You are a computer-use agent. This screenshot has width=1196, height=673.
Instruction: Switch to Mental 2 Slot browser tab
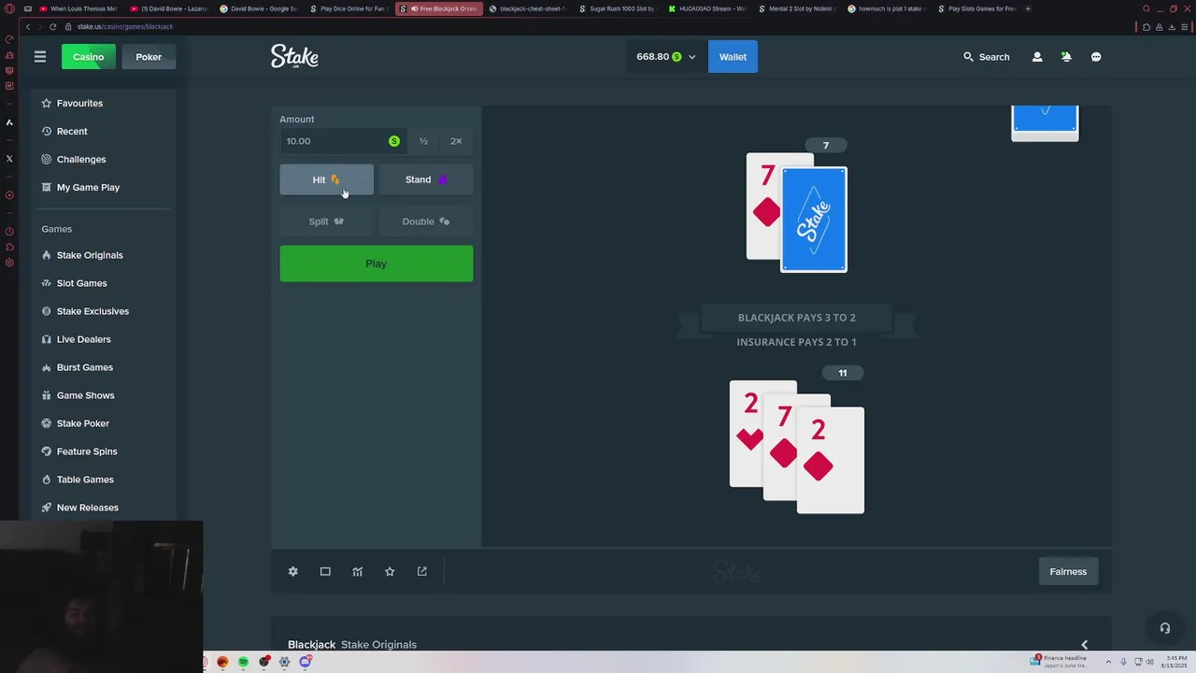point(798,8)
